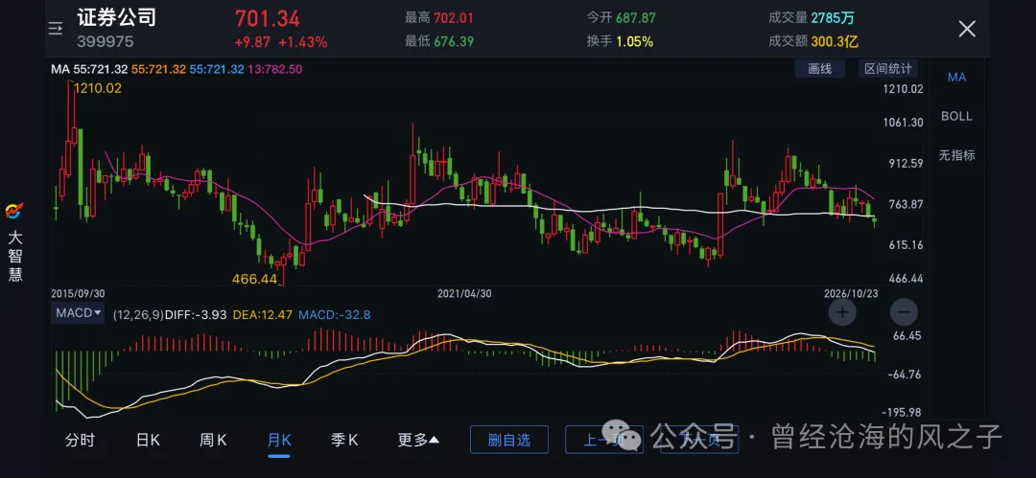
Task: Click the pink 13:782.50 MA label
Action: [x=275, y=69]
